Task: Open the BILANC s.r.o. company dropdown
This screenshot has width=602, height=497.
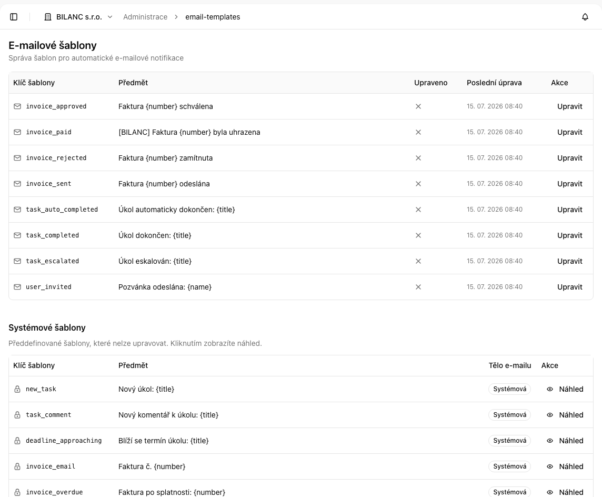Action: [x=79, y=17]
